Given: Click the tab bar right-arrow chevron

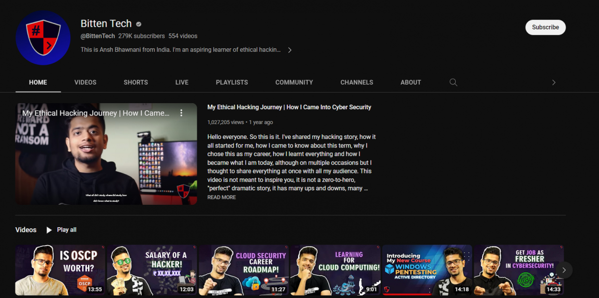Looking at the screenshot, I should pyautogui.click(x=554, y=82).
